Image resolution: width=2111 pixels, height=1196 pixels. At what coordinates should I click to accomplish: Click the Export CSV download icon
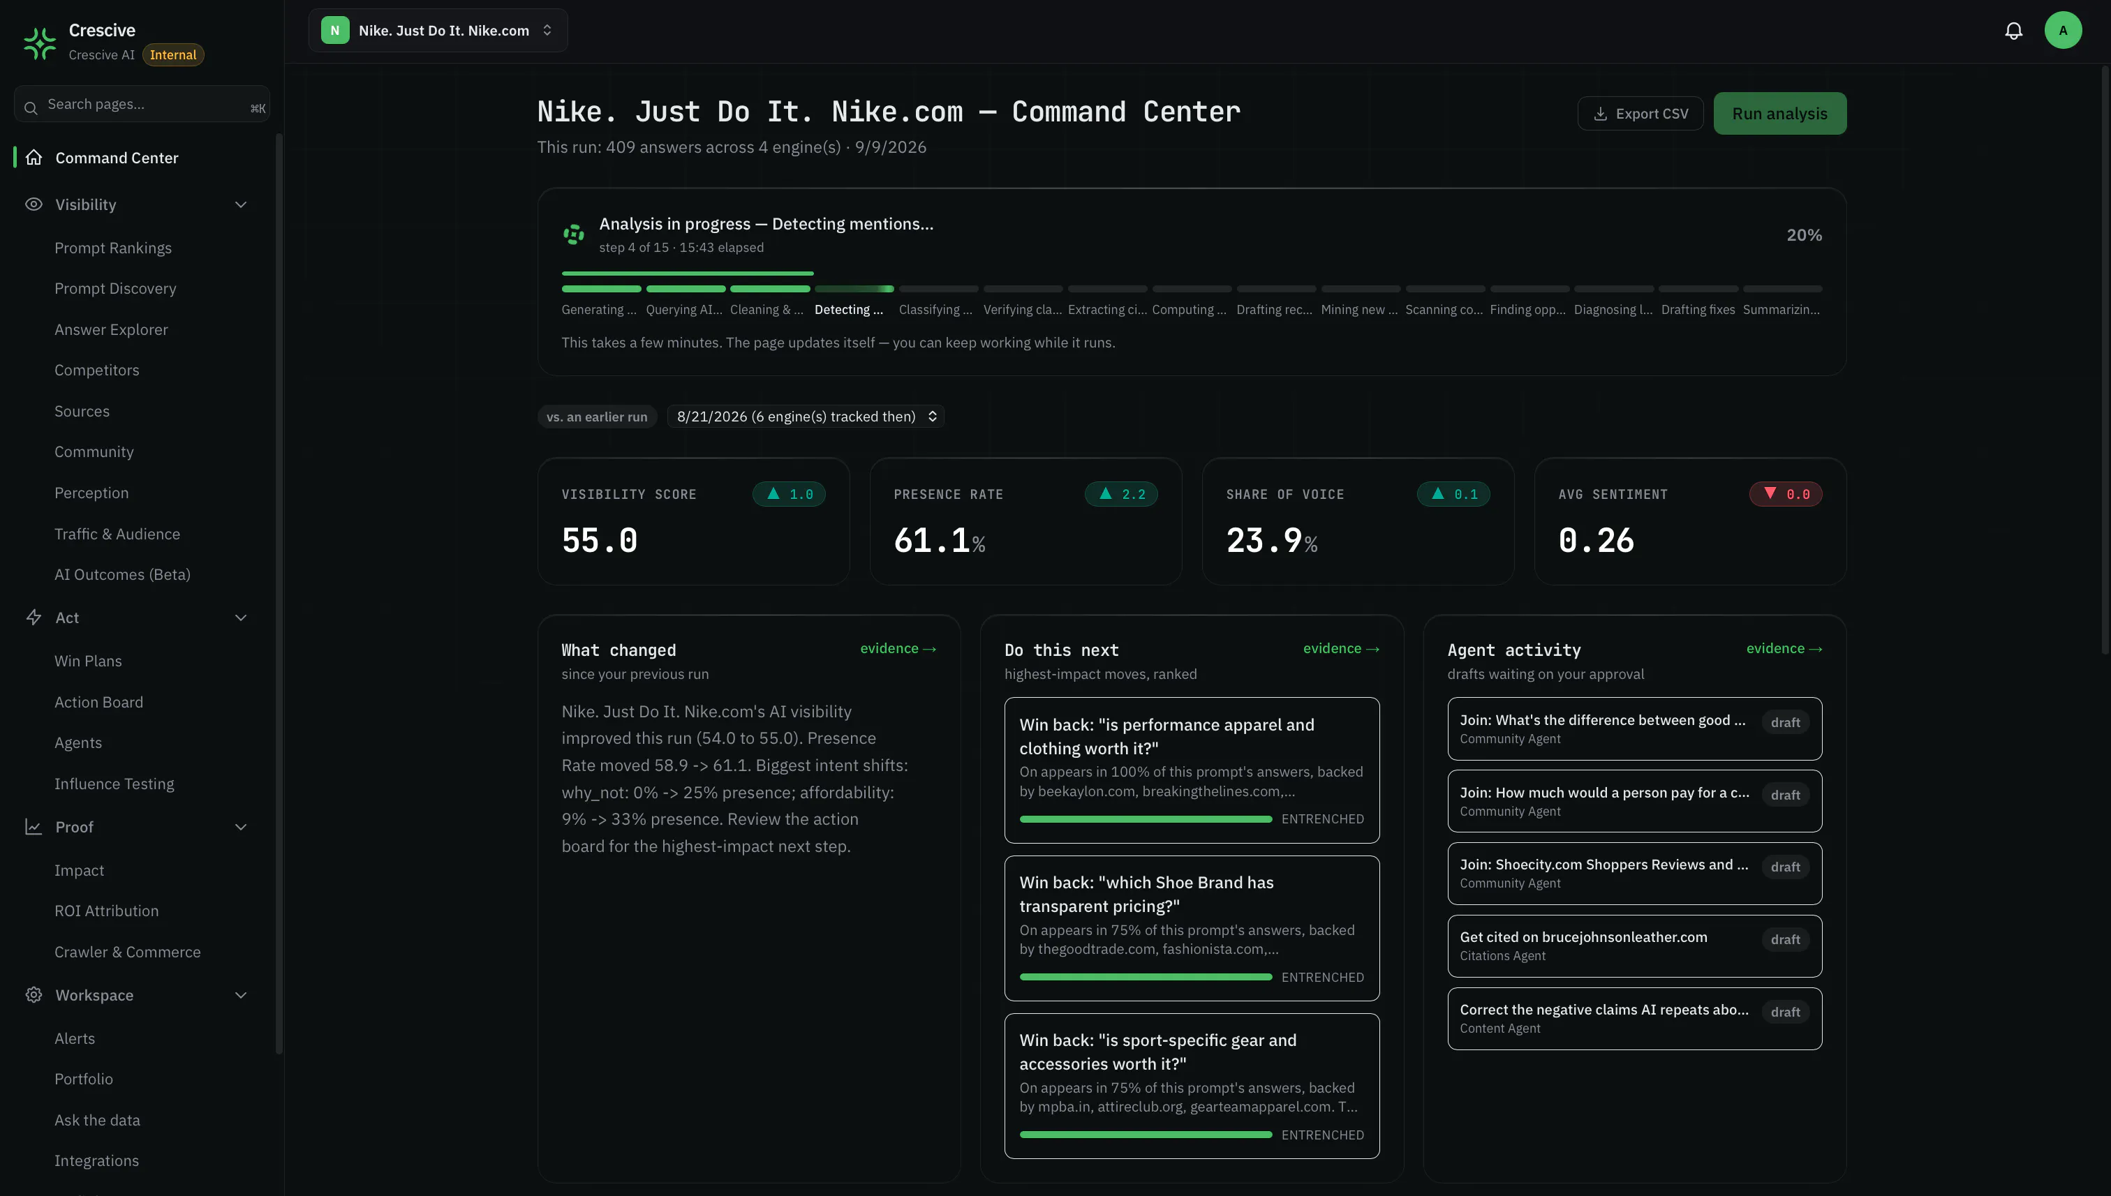[1600, 113]
